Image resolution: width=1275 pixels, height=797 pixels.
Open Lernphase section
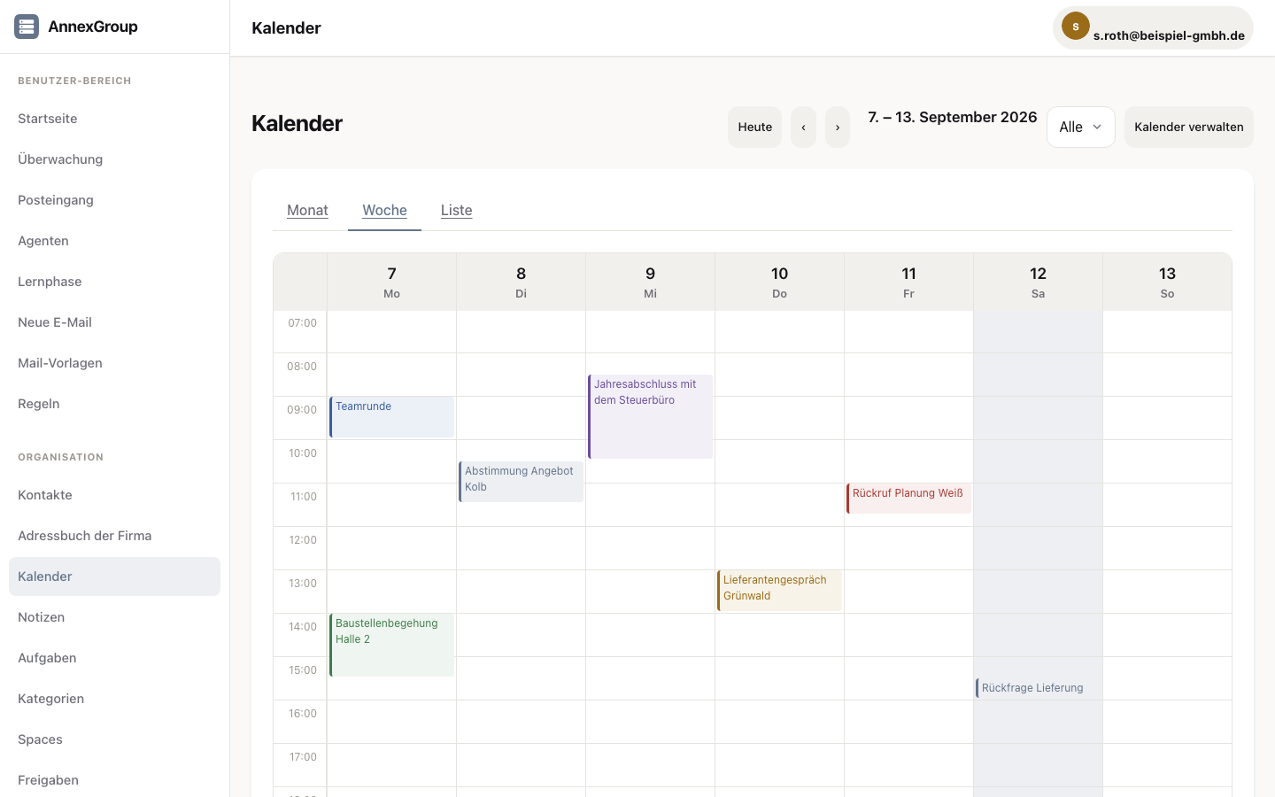114,282
